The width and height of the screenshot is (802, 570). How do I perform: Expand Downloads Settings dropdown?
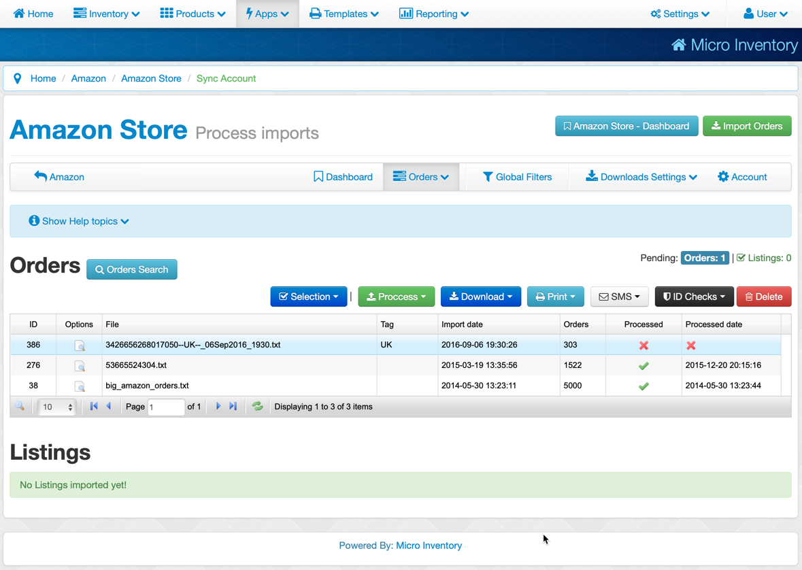click(641, 177)
